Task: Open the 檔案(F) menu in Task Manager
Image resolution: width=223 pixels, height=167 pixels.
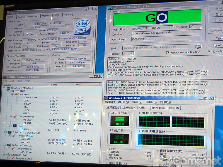Action: [110, 102]
